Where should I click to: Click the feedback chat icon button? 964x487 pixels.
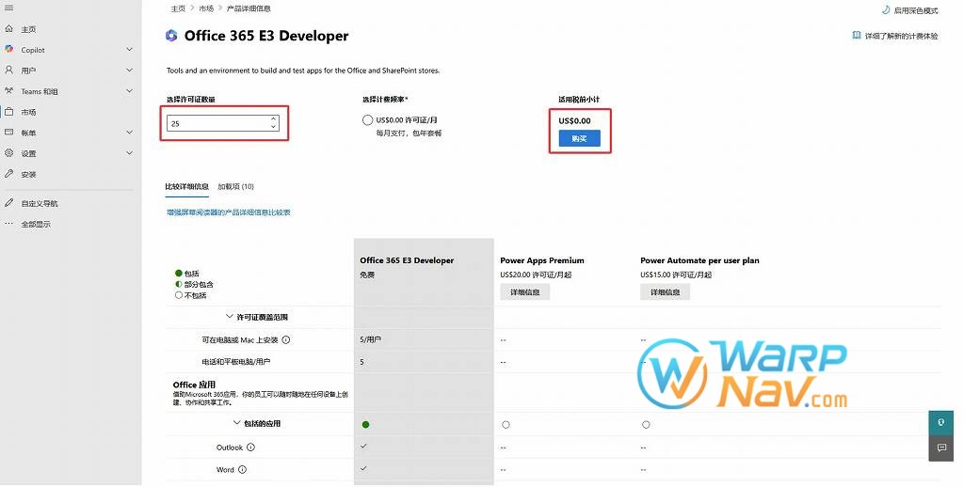(940, 448)
